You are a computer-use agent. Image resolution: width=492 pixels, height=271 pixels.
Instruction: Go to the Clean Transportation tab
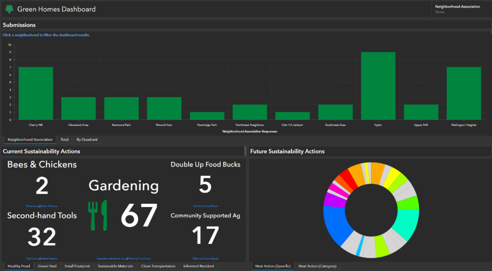click(x=158, y=266)
